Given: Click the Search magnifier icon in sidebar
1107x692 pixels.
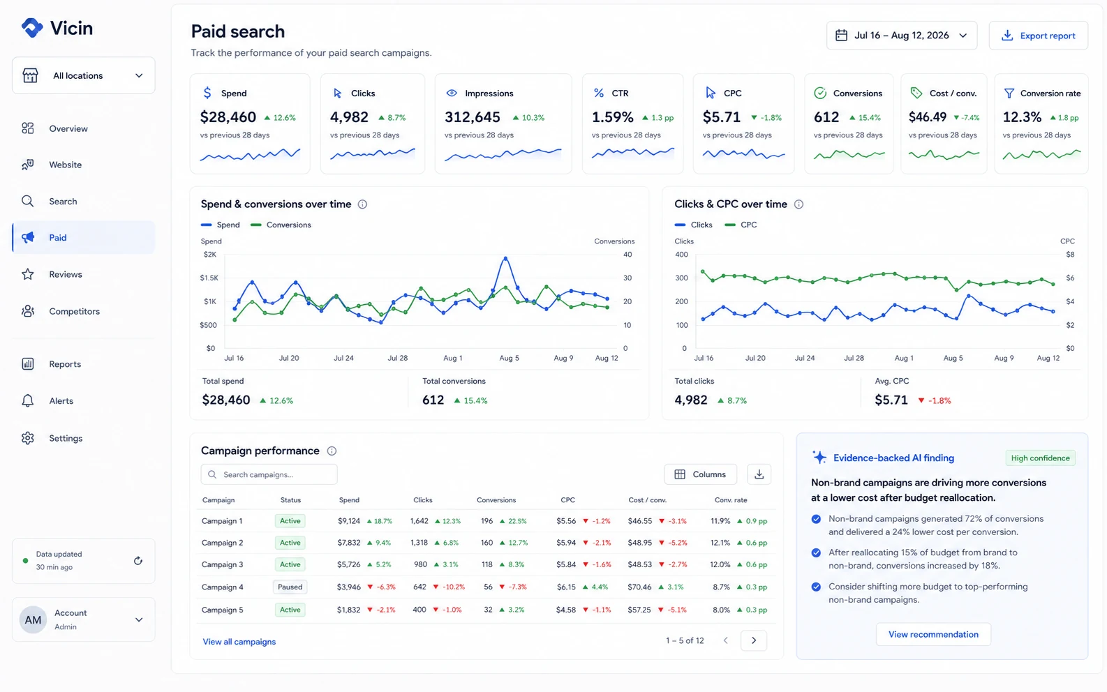Looking at the screenshot, I should pyautogui.click(x=28, y=201).
